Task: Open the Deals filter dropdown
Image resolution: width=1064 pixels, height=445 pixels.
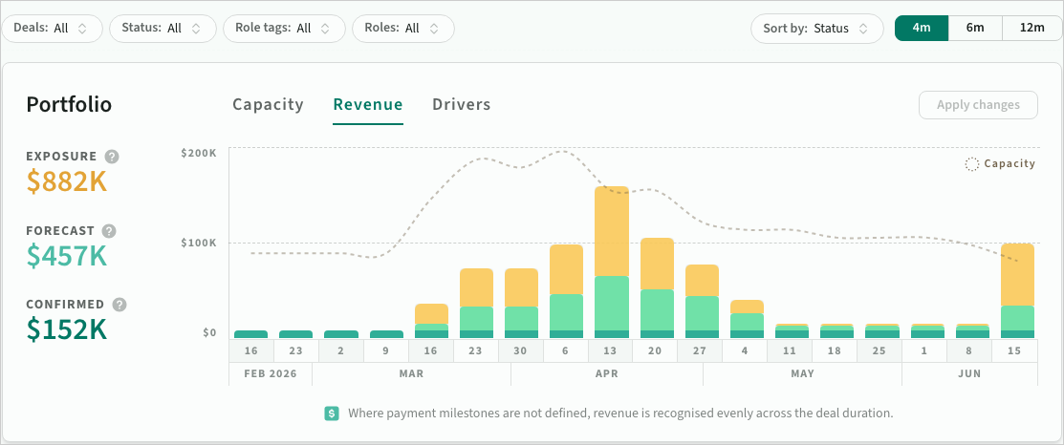Action: pos(52,29)
